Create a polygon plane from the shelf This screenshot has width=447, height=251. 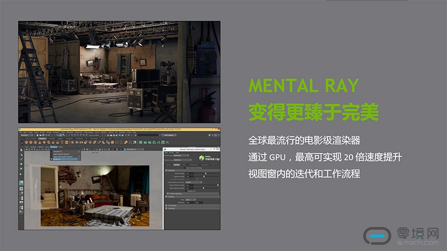click(x=44, y=142)
